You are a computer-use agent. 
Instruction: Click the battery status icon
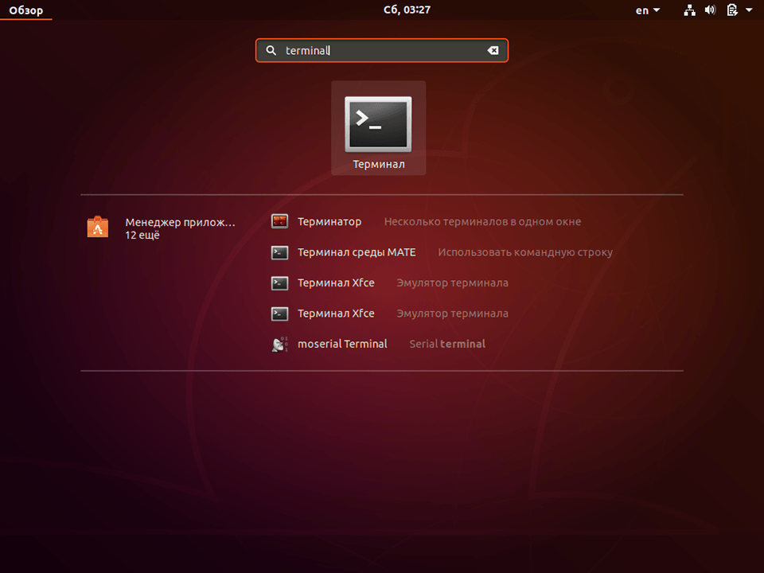(731, 10)
